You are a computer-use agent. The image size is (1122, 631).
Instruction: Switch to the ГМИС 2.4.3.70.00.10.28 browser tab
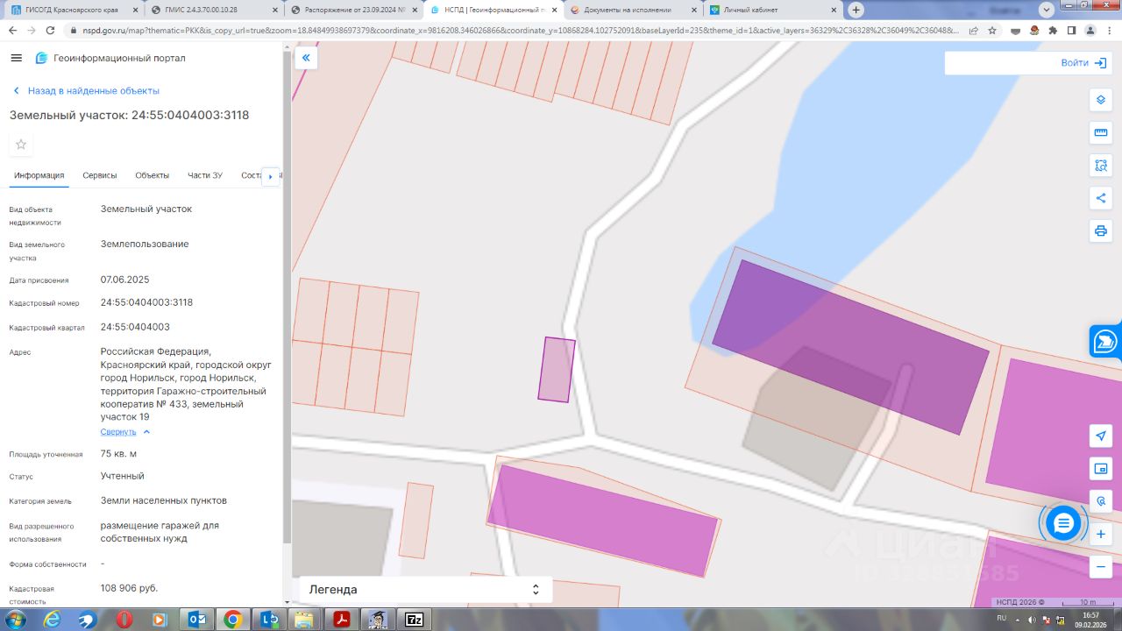coord(213,10)
